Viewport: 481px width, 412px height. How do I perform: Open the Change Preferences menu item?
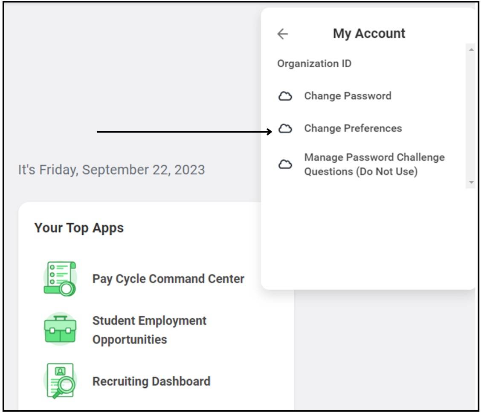tap(353, 128)
